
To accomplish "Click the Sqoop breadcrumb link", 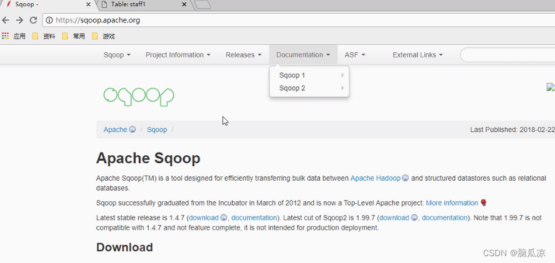I will pos(157,130).
